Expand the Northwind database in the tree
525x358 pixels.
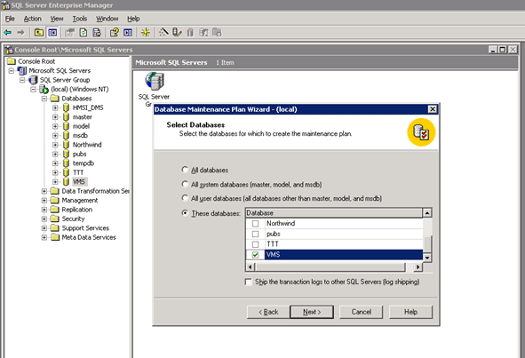pos(55,145)
